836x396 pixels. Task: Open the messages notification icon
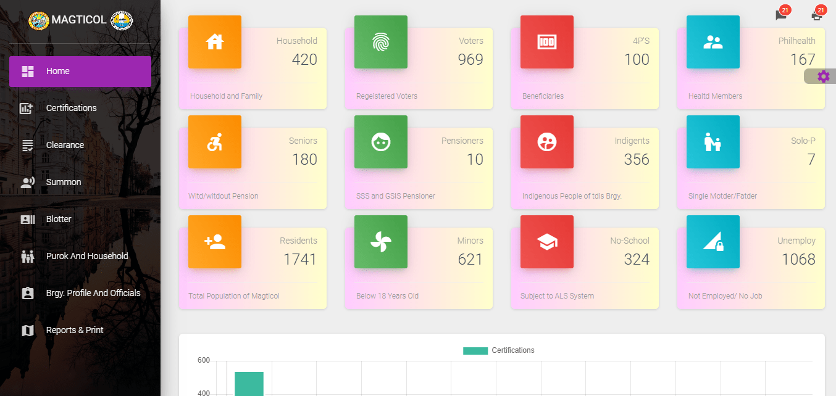click(781, 15)
